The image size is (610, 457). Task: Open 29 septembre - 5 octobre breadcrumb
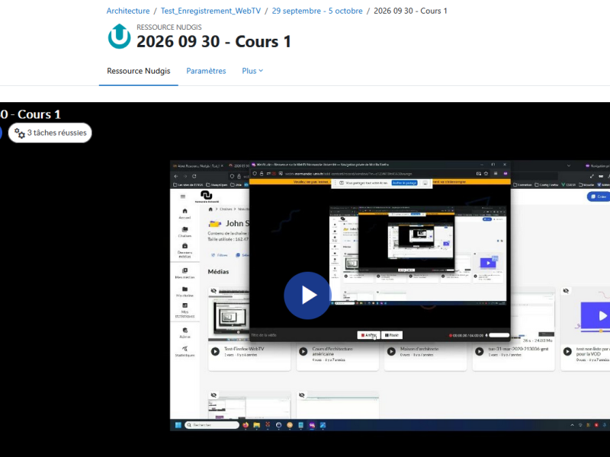click(317, 11)
